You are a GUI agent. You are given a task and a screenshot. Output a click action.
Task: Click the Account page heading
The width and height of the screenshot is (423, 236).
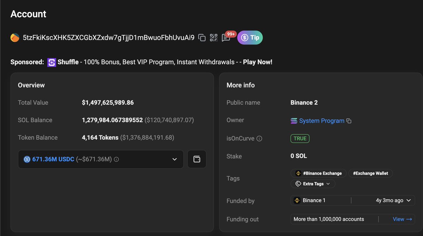pyautogui.click(x=29, y=14)
